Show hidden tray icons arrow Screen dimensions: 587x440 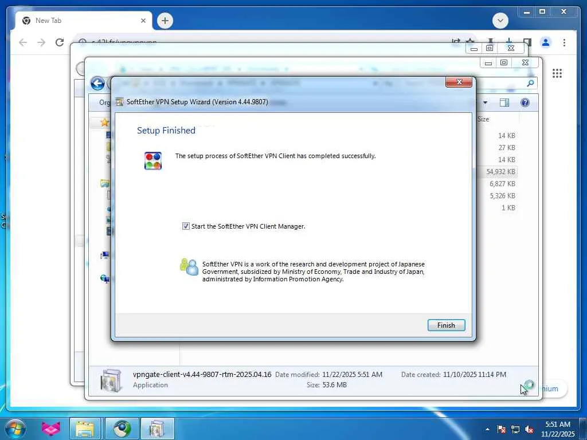tap(487, 429)
